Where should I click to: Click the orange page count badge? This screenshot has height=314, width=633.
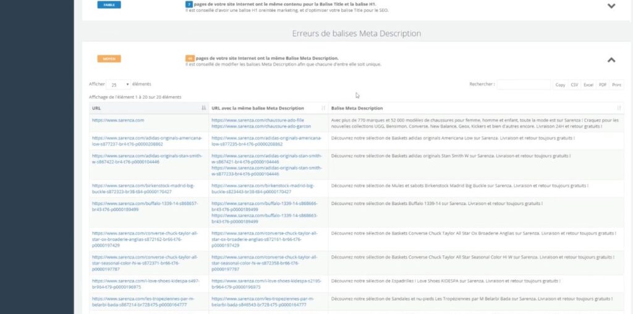(190, 59)
